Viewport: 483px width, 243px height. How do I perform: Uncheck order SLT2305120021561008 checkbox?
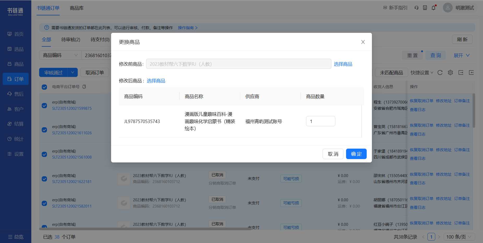(44, 154)
